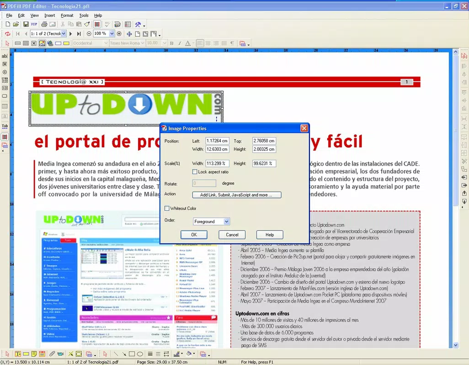Select the Ellipse drawing tool
The image size is (469, 365).
click(x=140, y=354)
